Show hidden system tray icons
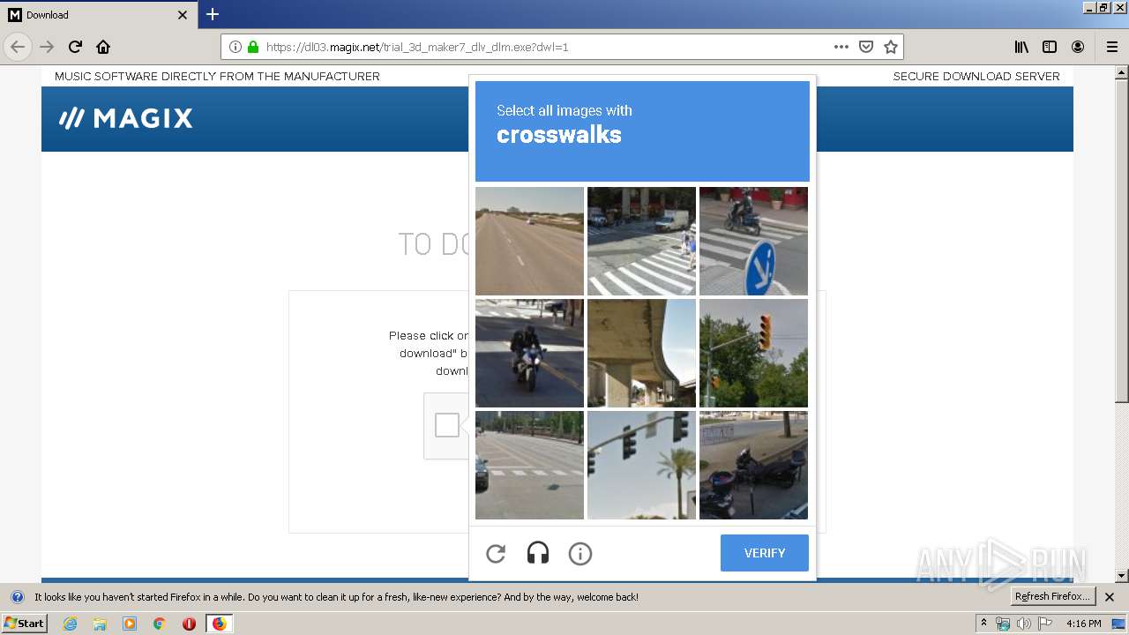 (x=983, y=624)
